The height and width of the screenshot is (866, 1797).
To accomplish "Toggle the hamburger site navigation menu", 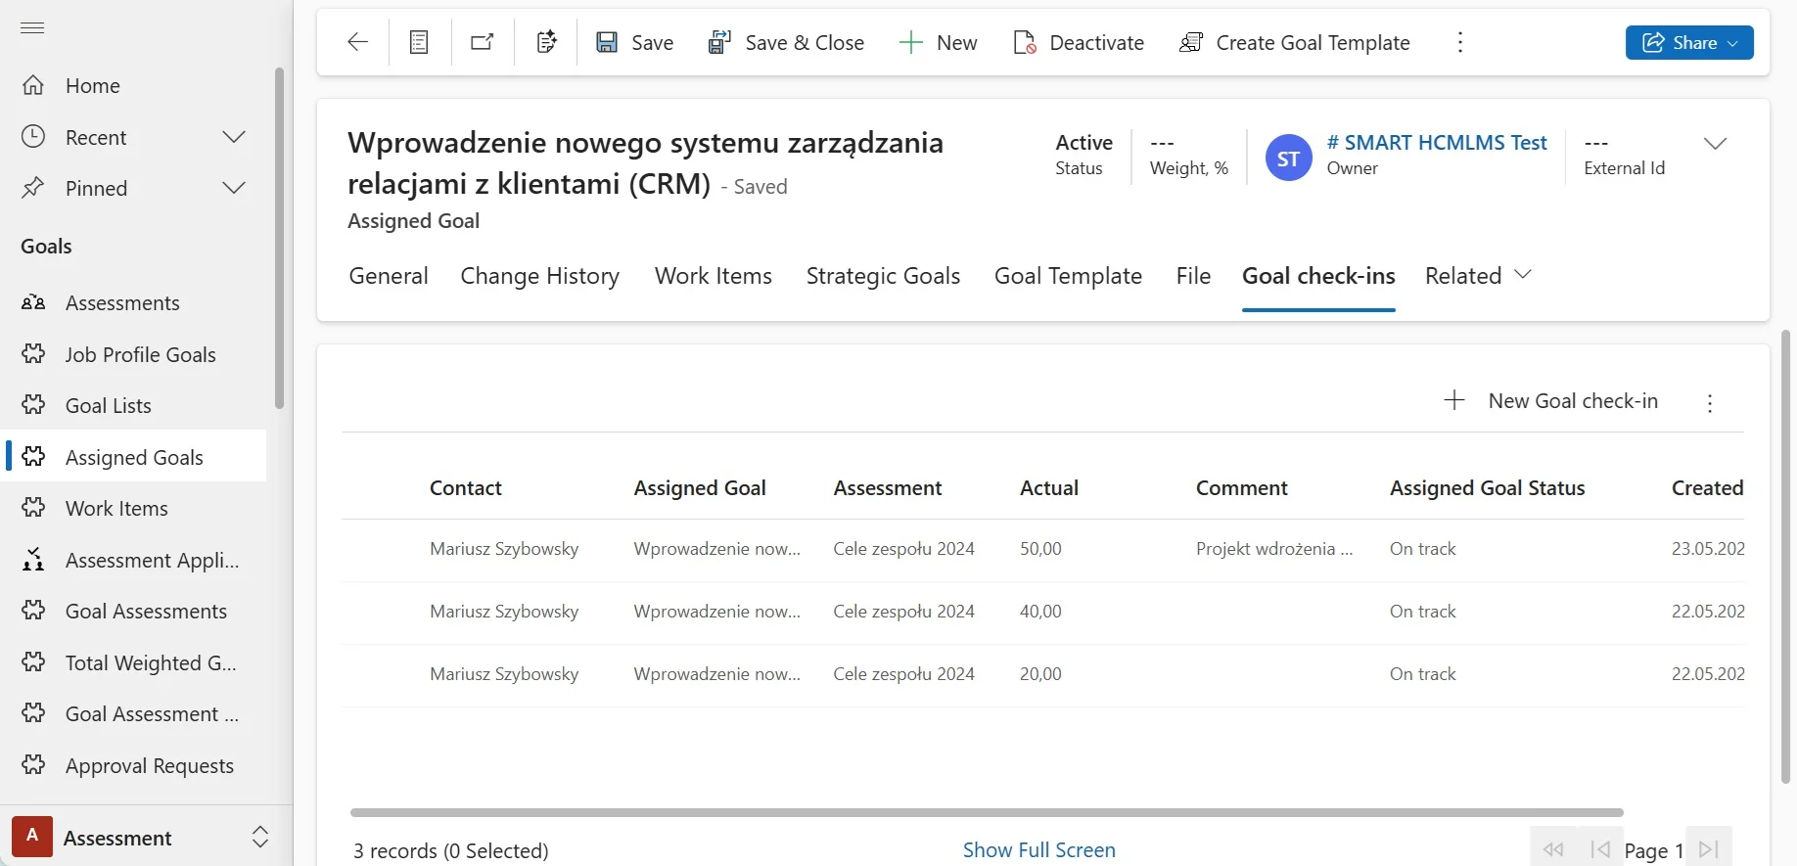I will tap(32, 27).
